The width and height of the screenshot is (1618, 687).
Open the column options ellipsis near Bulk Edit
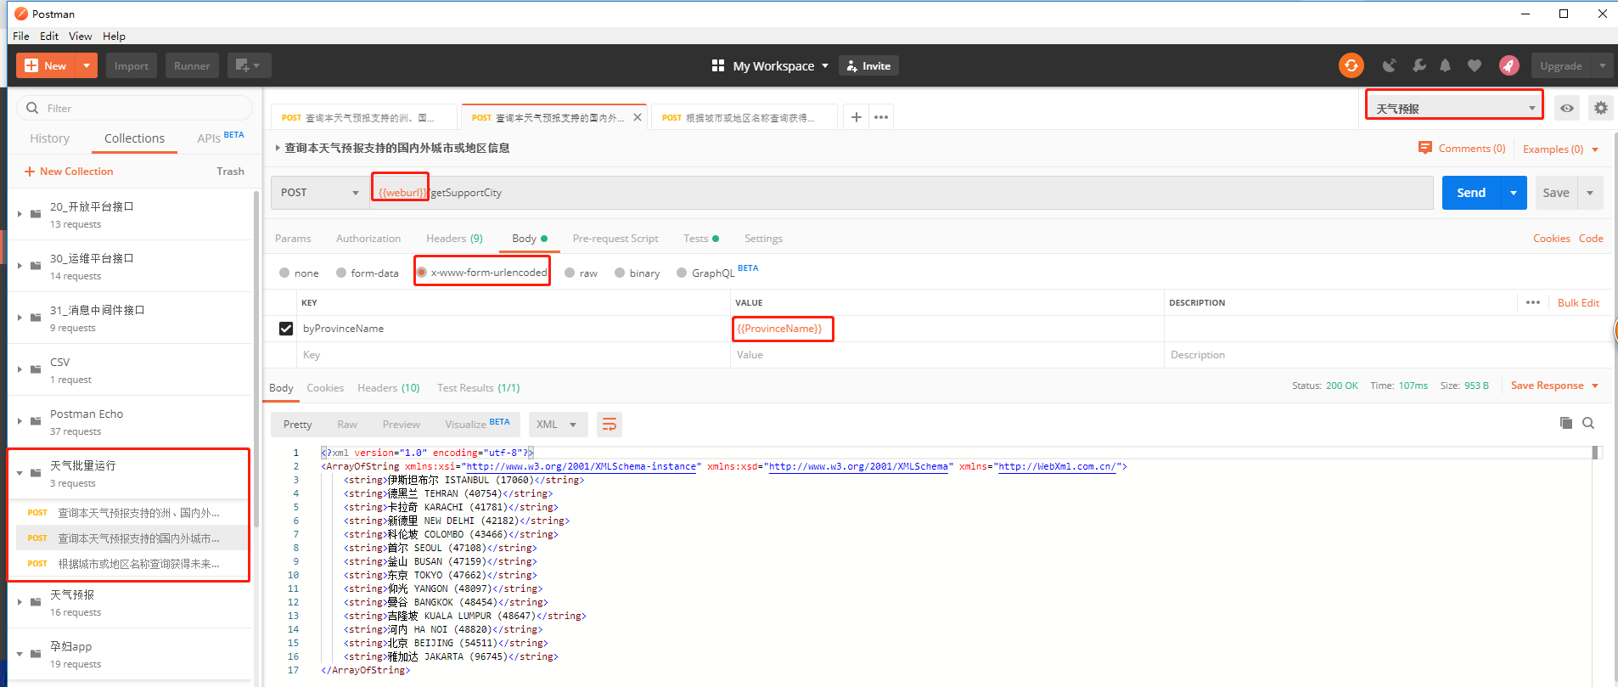[1533, 302]
